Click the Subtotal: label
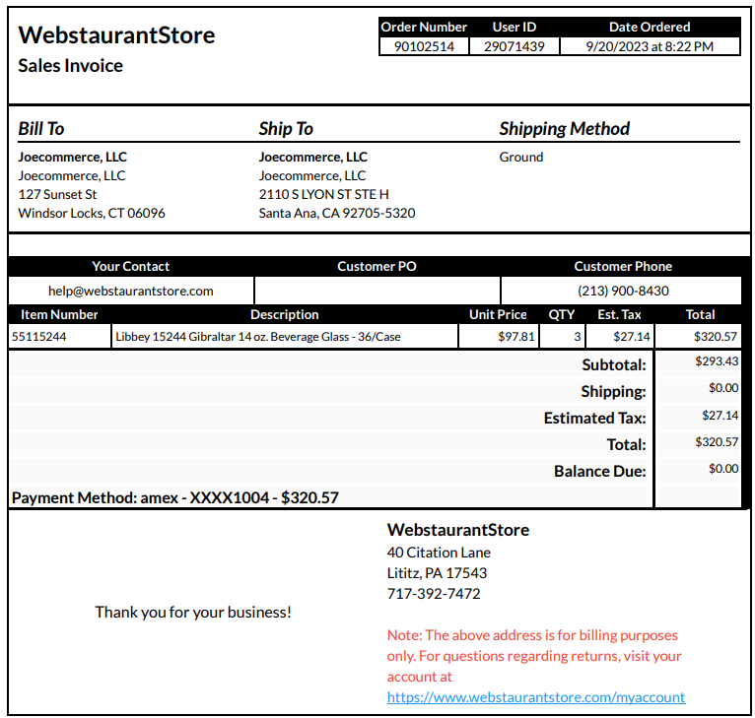Viewport: 755px width, 718px height. pyautogui.click(x=614, y=364)
